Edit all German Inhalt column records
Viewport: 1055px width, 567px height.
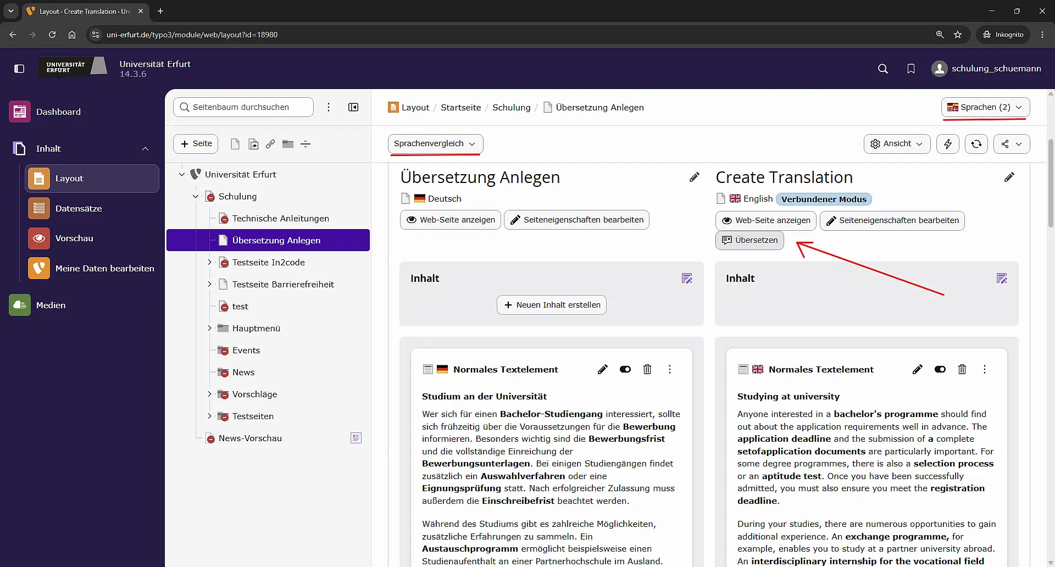687,279
